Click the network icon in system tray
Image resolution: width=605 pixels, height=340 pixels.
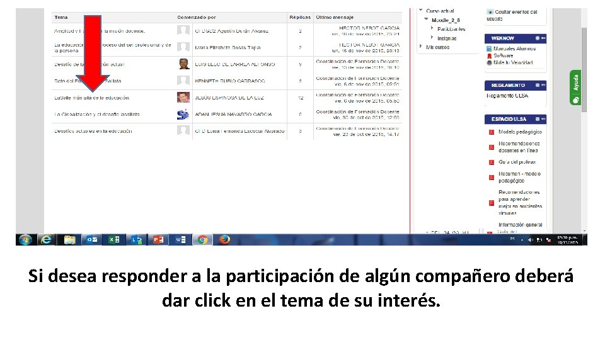539,240
